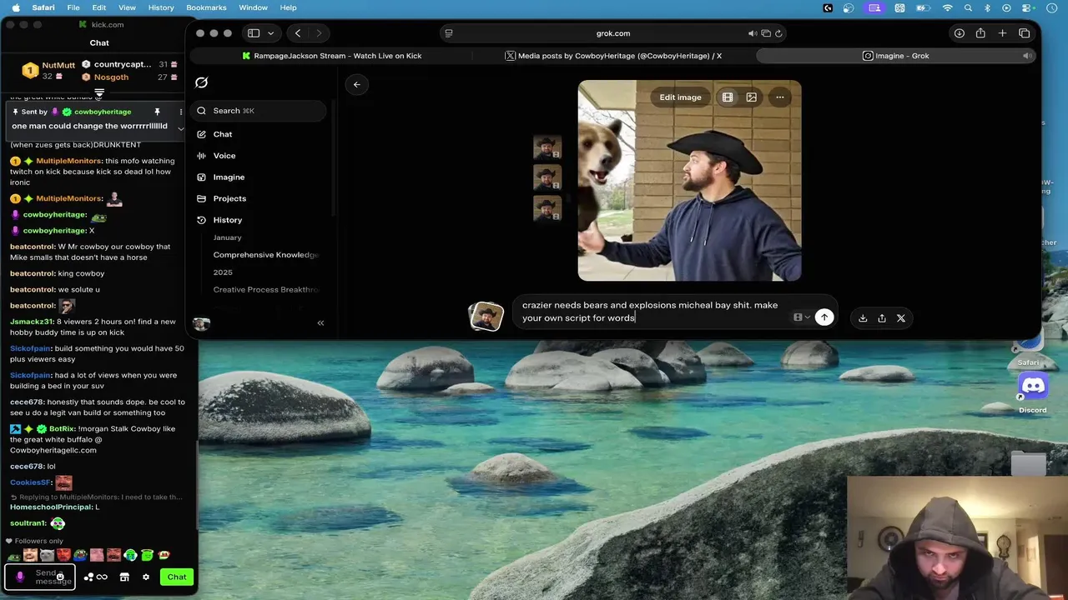Select the first cowboy variation thumbnail
The width and height of the screenshot is (1068, 600).
[547, 148]
